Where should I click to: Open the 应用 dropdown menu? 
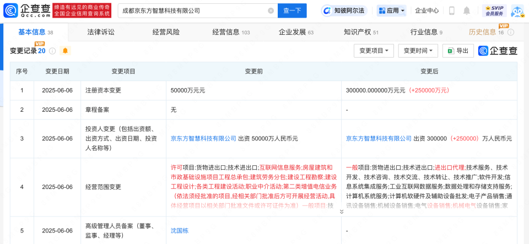coord(392,11)
